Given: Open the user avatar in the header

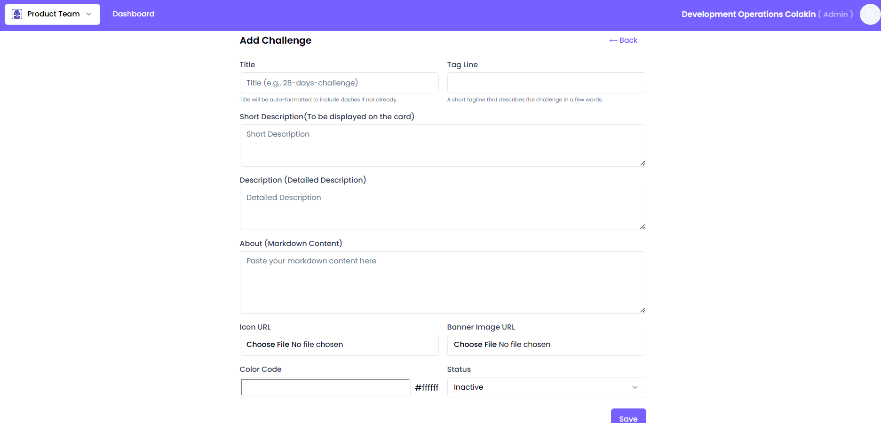Looking at the screenshot, I should (870, 14).
